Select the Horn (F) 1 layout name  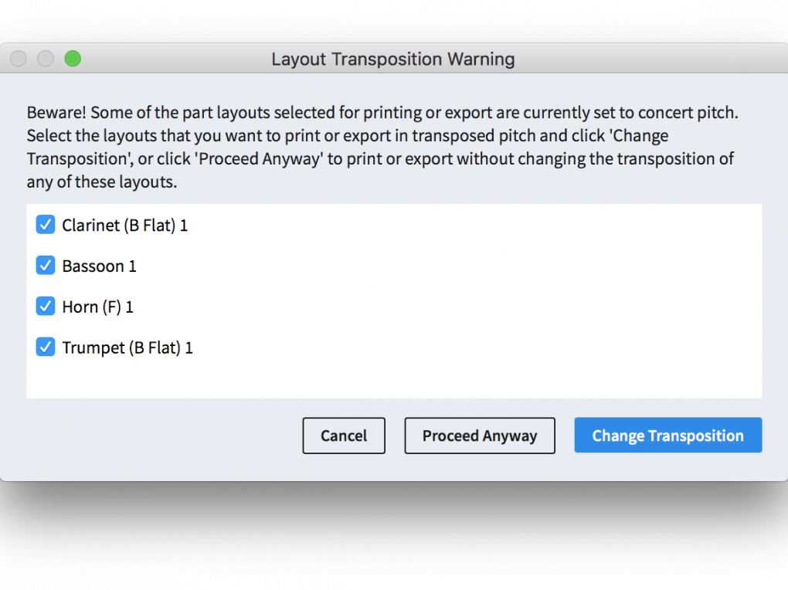[97, 307]
